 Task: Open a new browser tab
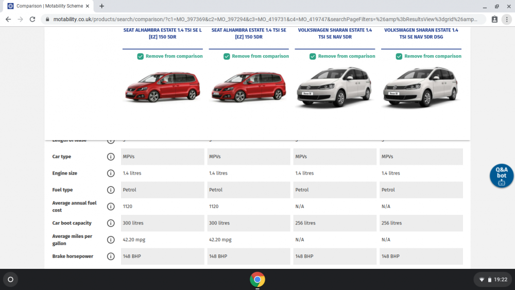click(x=101, y=6)
